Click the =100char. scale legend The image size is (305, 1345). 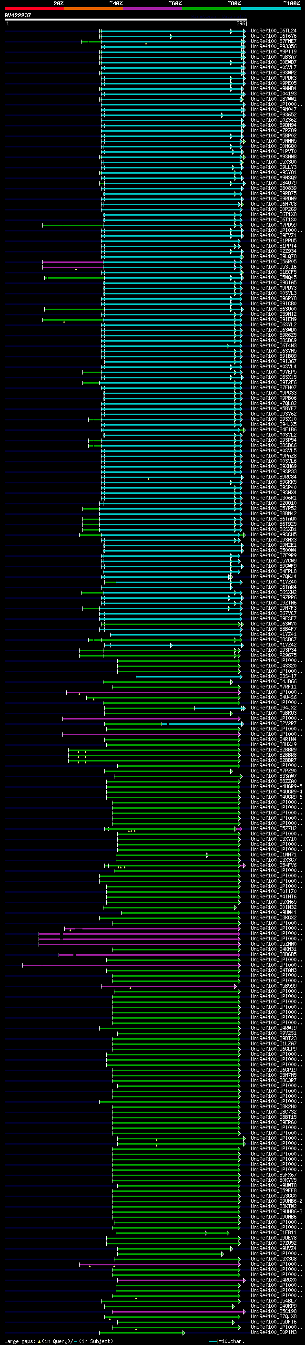click(227, 1341)
